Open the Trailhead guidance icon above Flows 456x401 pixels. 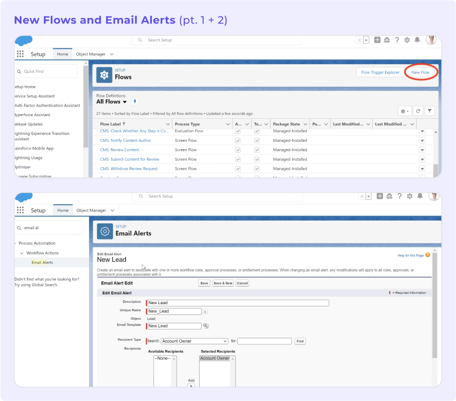(x=387, y=40)
